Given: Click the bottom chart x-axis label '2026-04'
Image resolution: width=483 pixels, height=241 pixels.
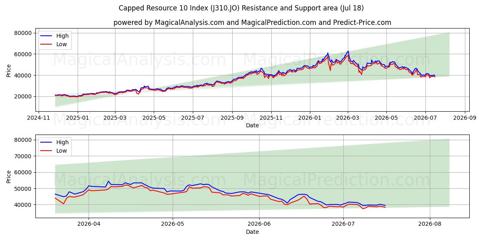Looking at the screenshot, I should (89, 225).
